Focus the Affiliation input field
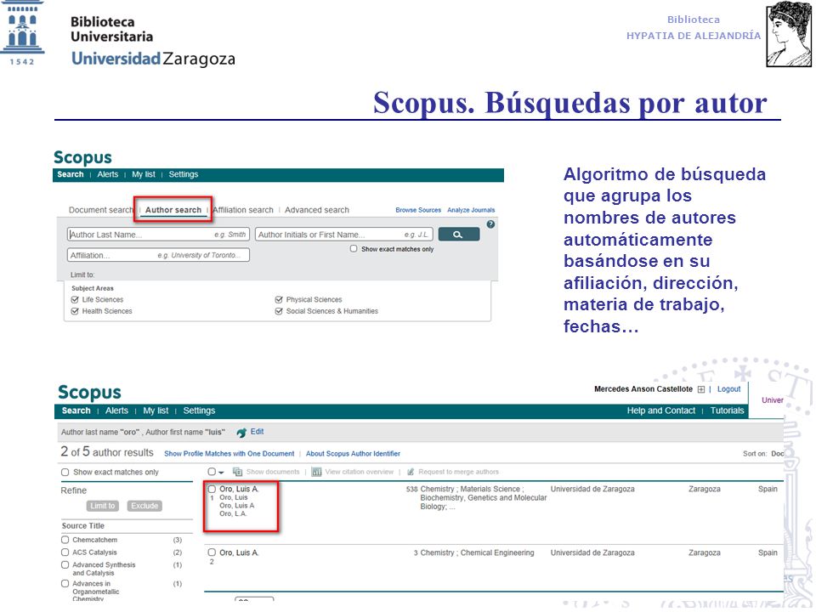 pos(158,256)
